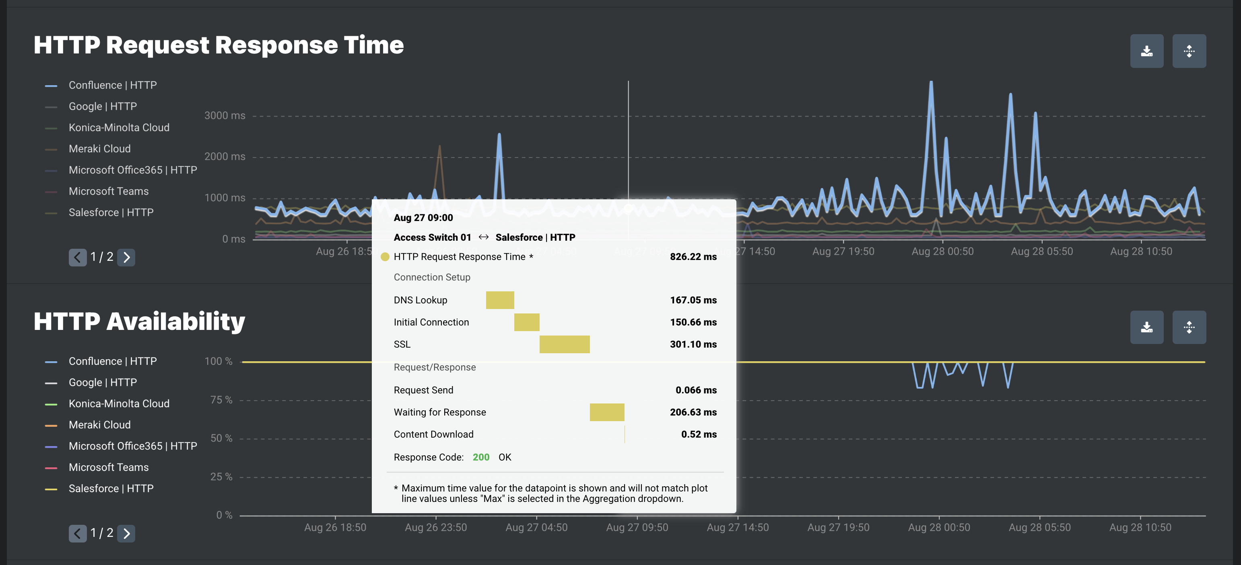
Task: Toggle Google | HTTP in Availability legend
Action: click(91, 383)
